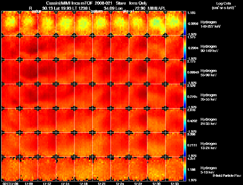
Task: Click the '17:27' time axis label
Action: (138, 183)
